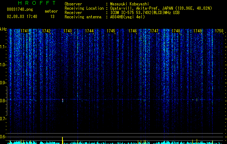Click the 1741 time marker

click(25, 31)
